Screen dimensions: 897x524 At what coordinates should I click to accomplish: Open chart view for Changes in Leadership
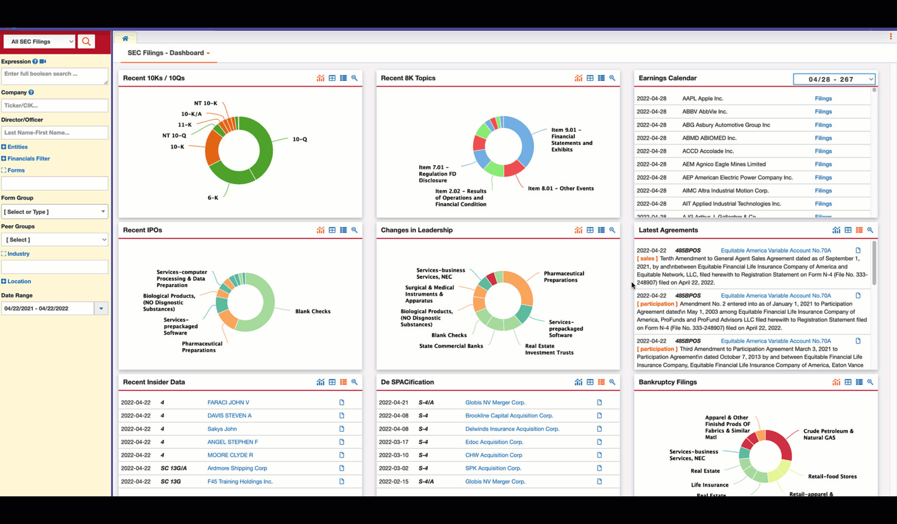coord(578,230)
